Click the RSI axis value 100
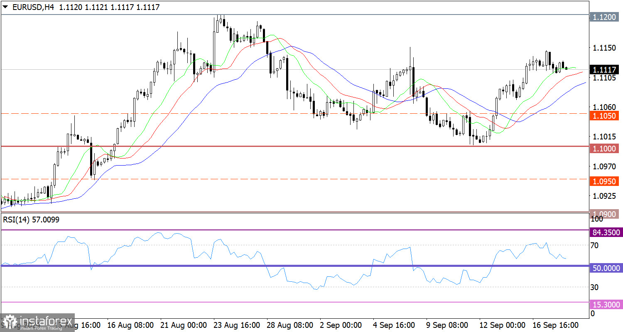The width and height of the screenshot is (623, 332). tap(596, 218)
